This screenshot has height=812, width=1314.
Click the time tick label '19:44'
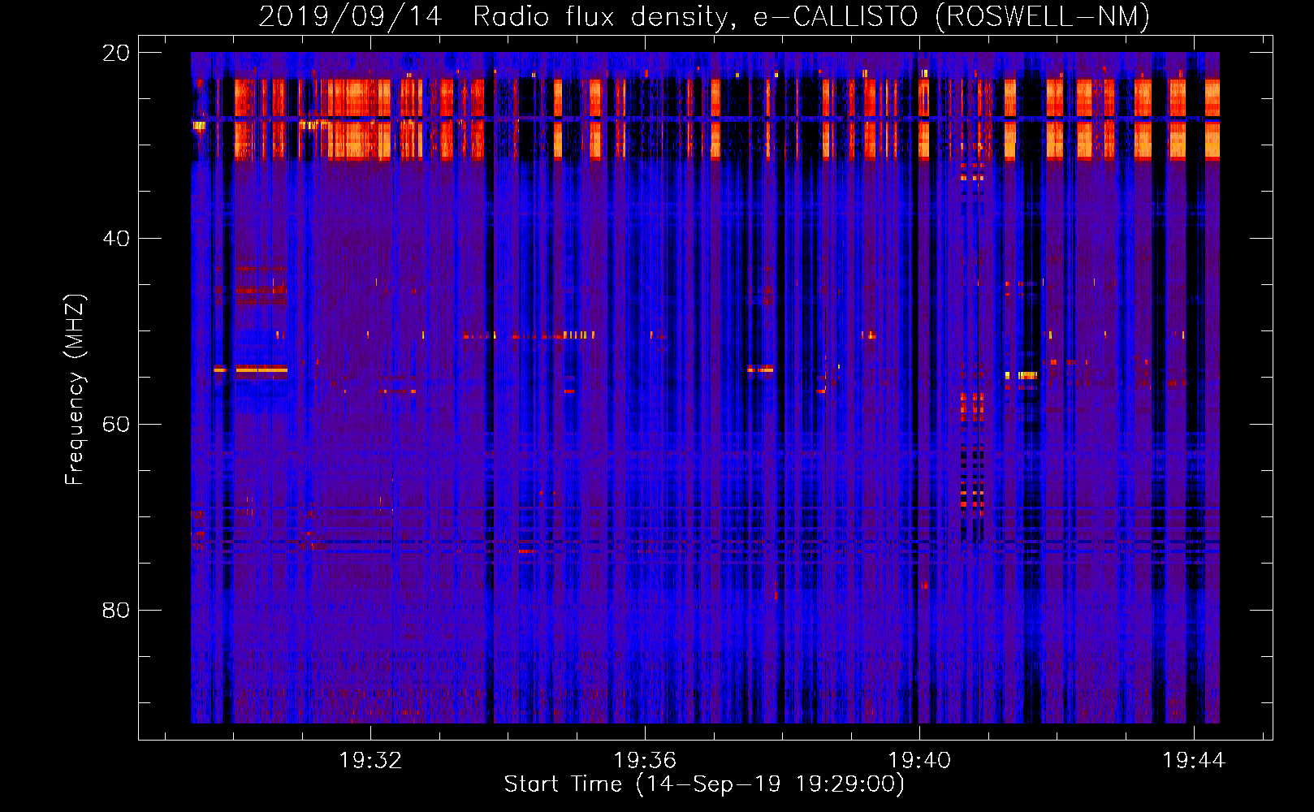(1194, 761)
